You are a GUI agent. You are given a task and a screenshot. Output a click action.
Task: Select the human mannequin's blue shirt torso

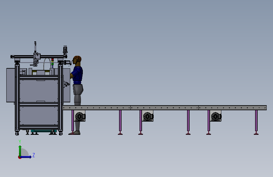pyautogui.click(x=77, y=76)
